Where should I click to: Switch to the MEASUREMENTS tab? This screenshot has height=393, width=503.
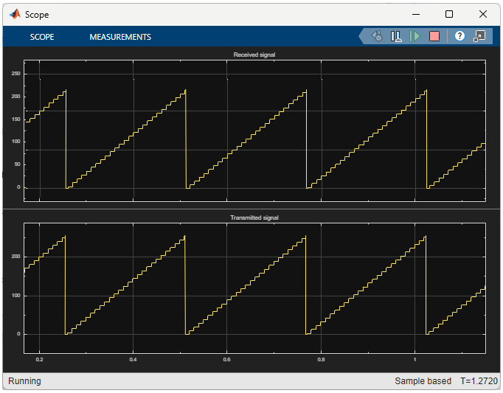(x=120, y=37)
